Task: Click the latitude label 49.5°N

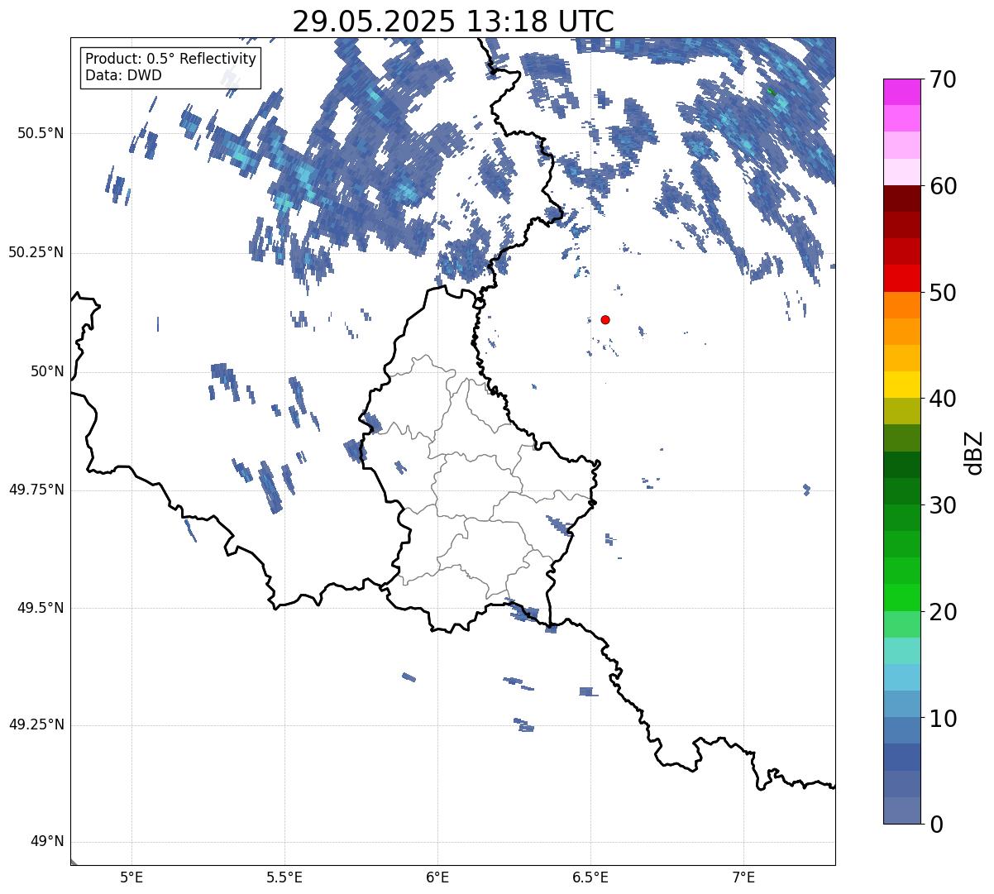Action: (x=41, y=609)
